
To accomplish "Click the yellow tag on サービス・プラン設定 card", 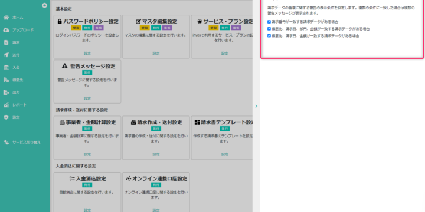I will [214, 28].
